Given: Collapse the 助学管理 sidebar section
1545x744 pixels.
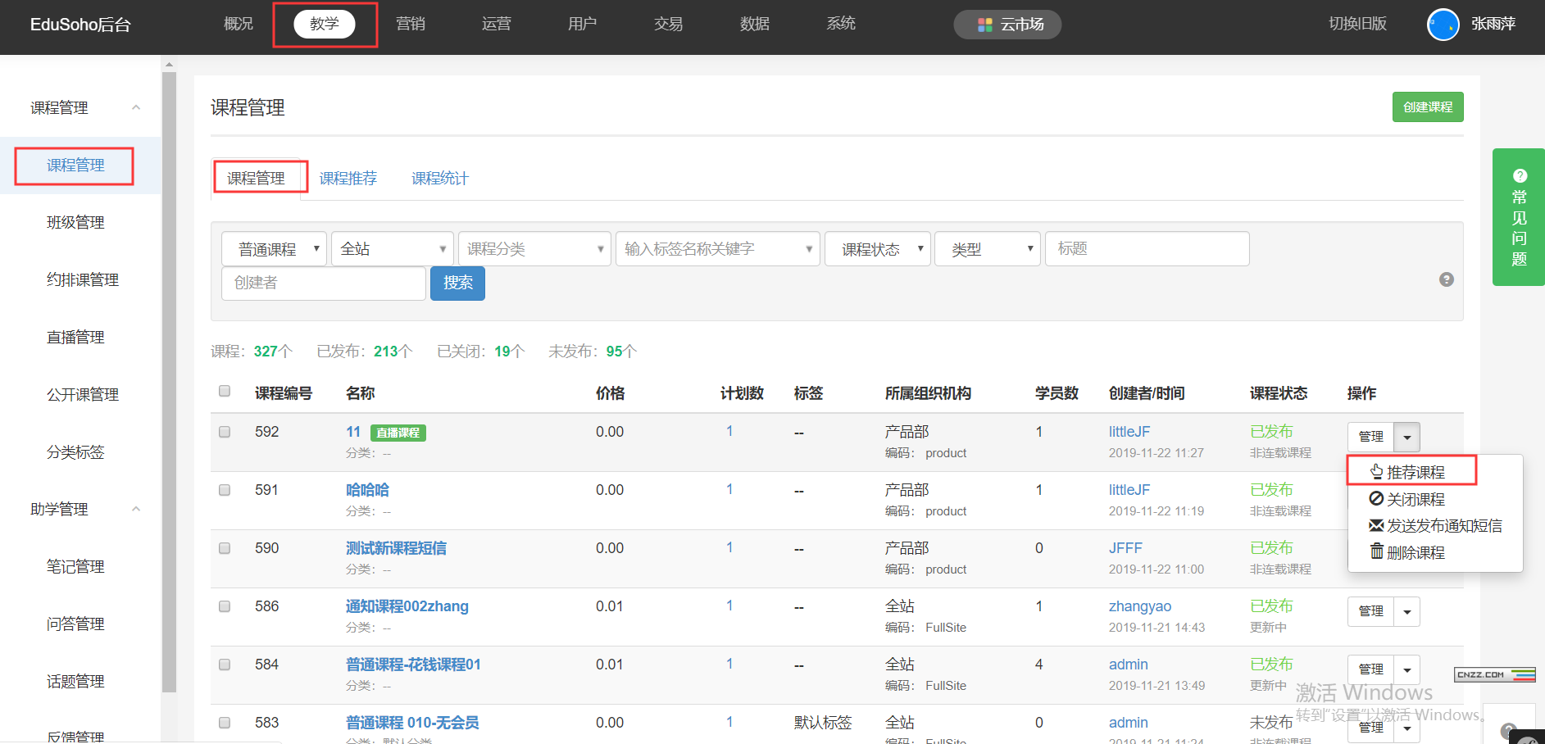Looking at the screenshot, I should tap(136, 509).
